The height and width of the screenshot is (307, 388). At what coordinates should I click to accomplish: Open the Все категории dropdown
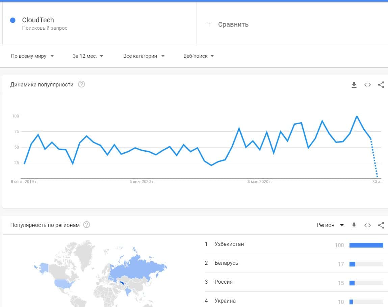144,56
